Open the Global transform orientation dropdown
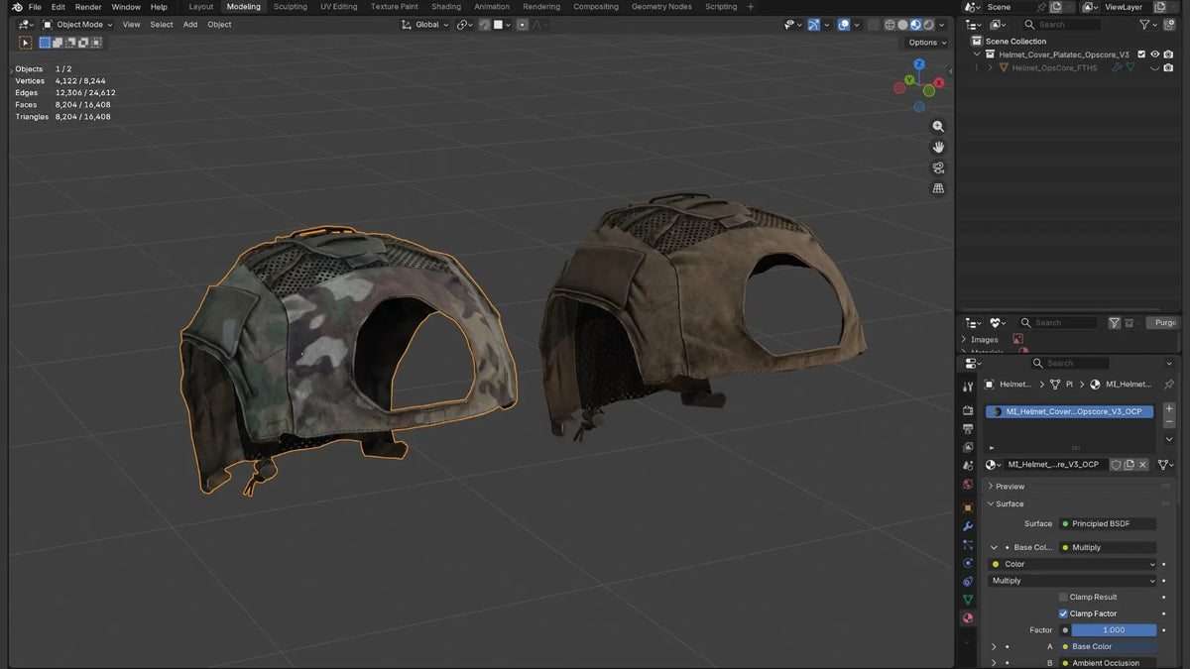1190x669 pixels. pyautogui.click(x=425, y=25)
